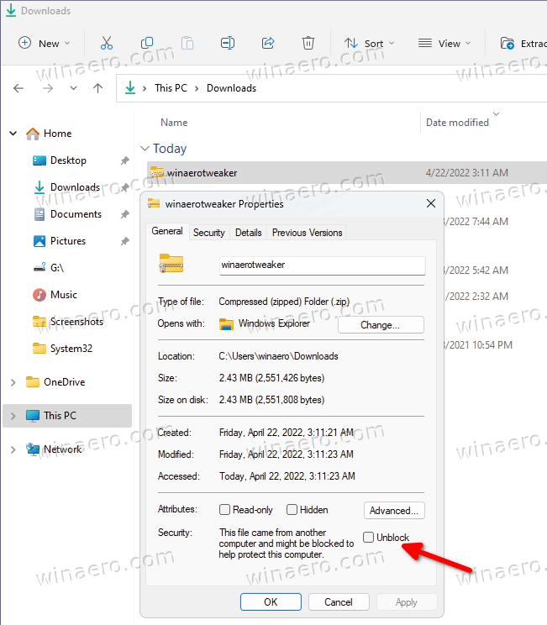
Task: Click the New plus icon
Action: [x=24, y=43]
